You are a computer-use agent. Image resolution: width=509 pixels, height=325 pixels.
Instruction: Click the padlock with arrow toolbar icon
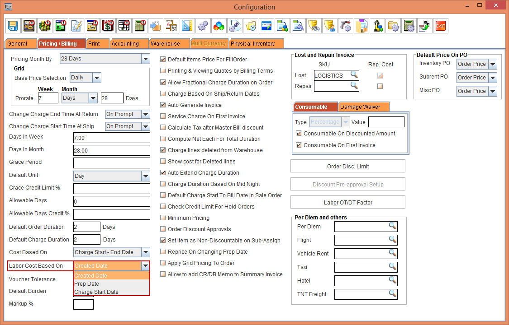click(x=155, y=26)
